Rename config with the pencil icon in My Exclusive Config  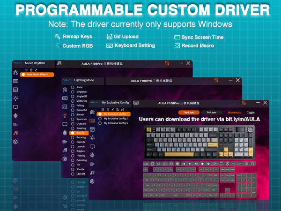[113, 109]
